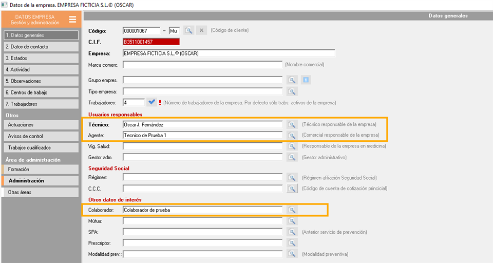This screenshot has width=493, height=263.
Task: Click the blue info icon beside Grupo empres.
Action: 306,80
